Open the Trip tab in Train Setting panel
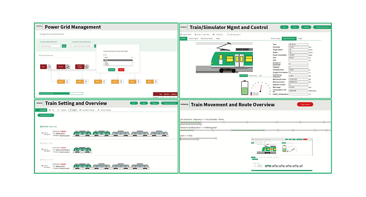 click(52, 110)
